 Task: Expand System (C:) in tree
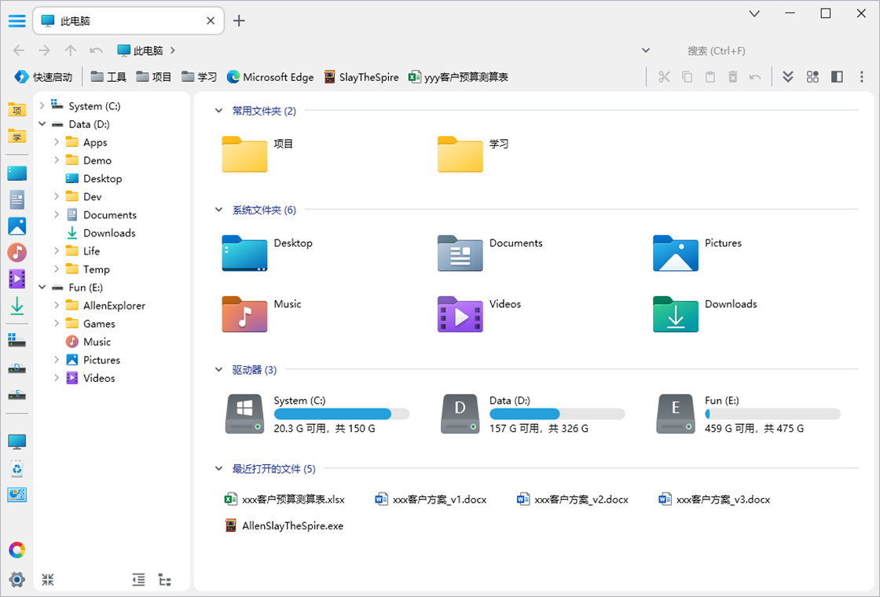pos(42,105)
